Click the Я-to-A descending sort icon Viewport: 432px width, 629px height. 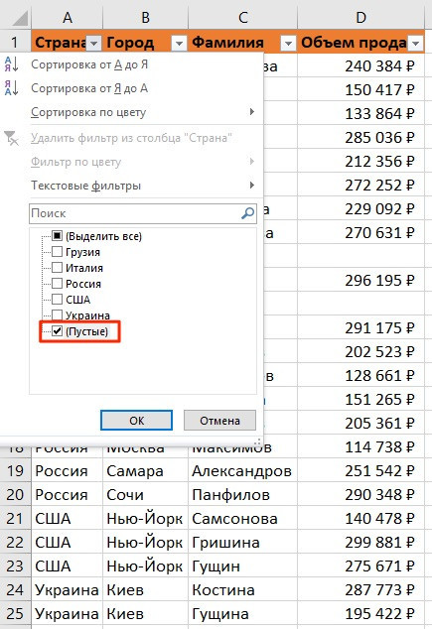11,88
